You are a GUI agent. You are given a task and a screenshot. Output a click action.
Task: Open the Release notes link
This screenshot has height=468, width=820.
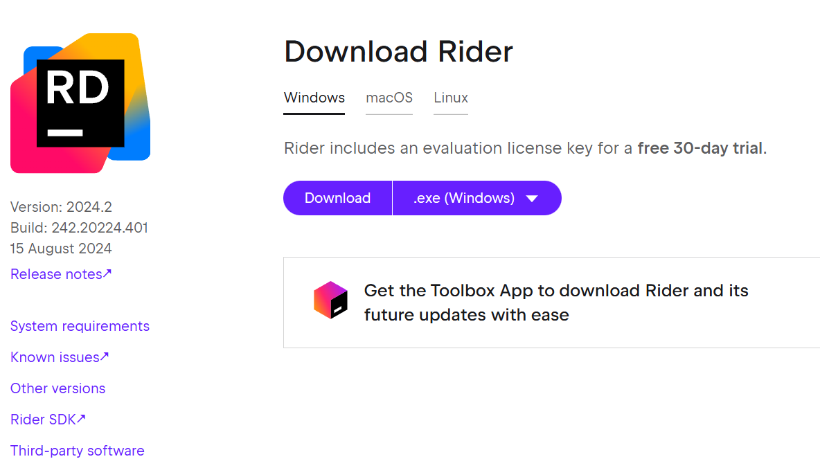pos(56,273)
